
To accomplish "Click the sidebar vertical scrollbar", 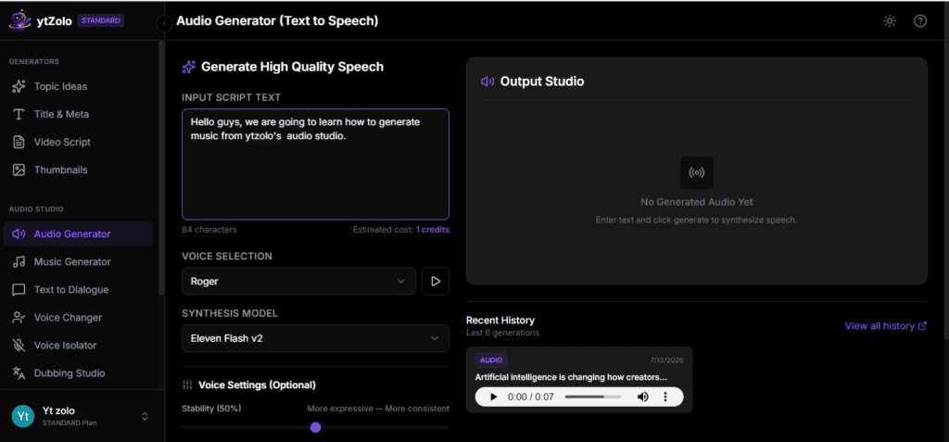I will coord(161,168).
